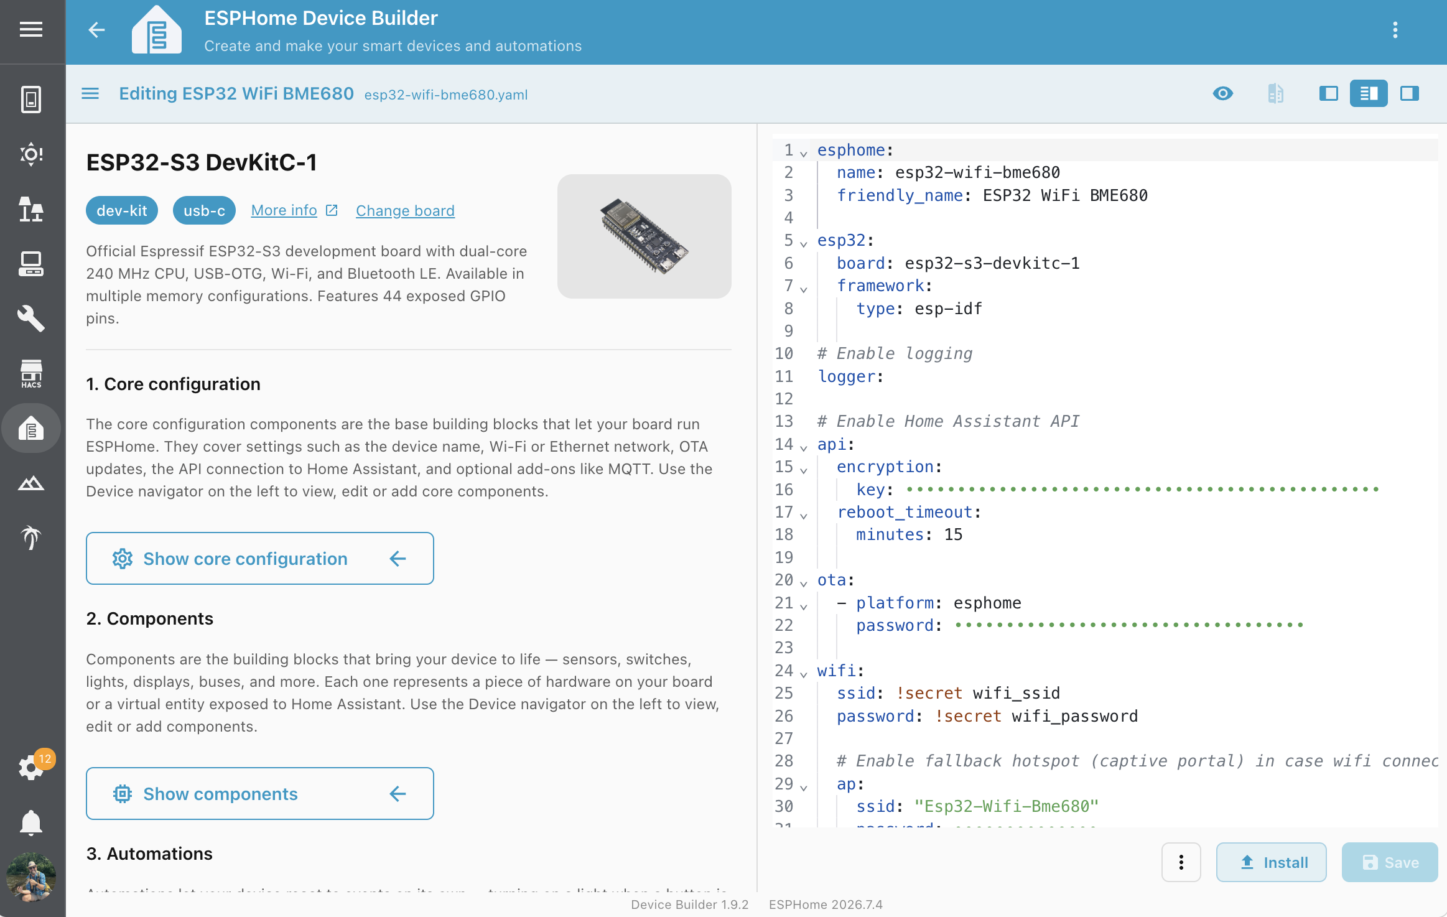Open editor three-dot options button

1181,862
